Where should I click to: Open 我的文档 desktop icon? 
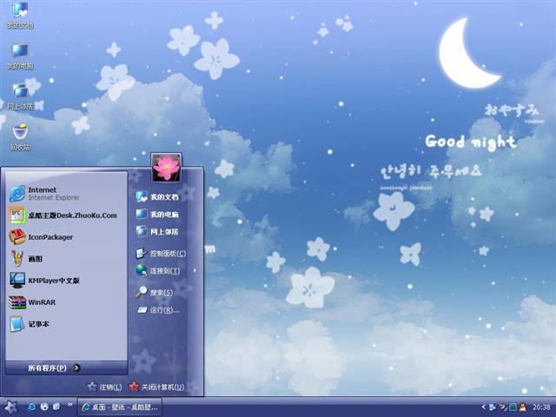[x=20, y=16]
